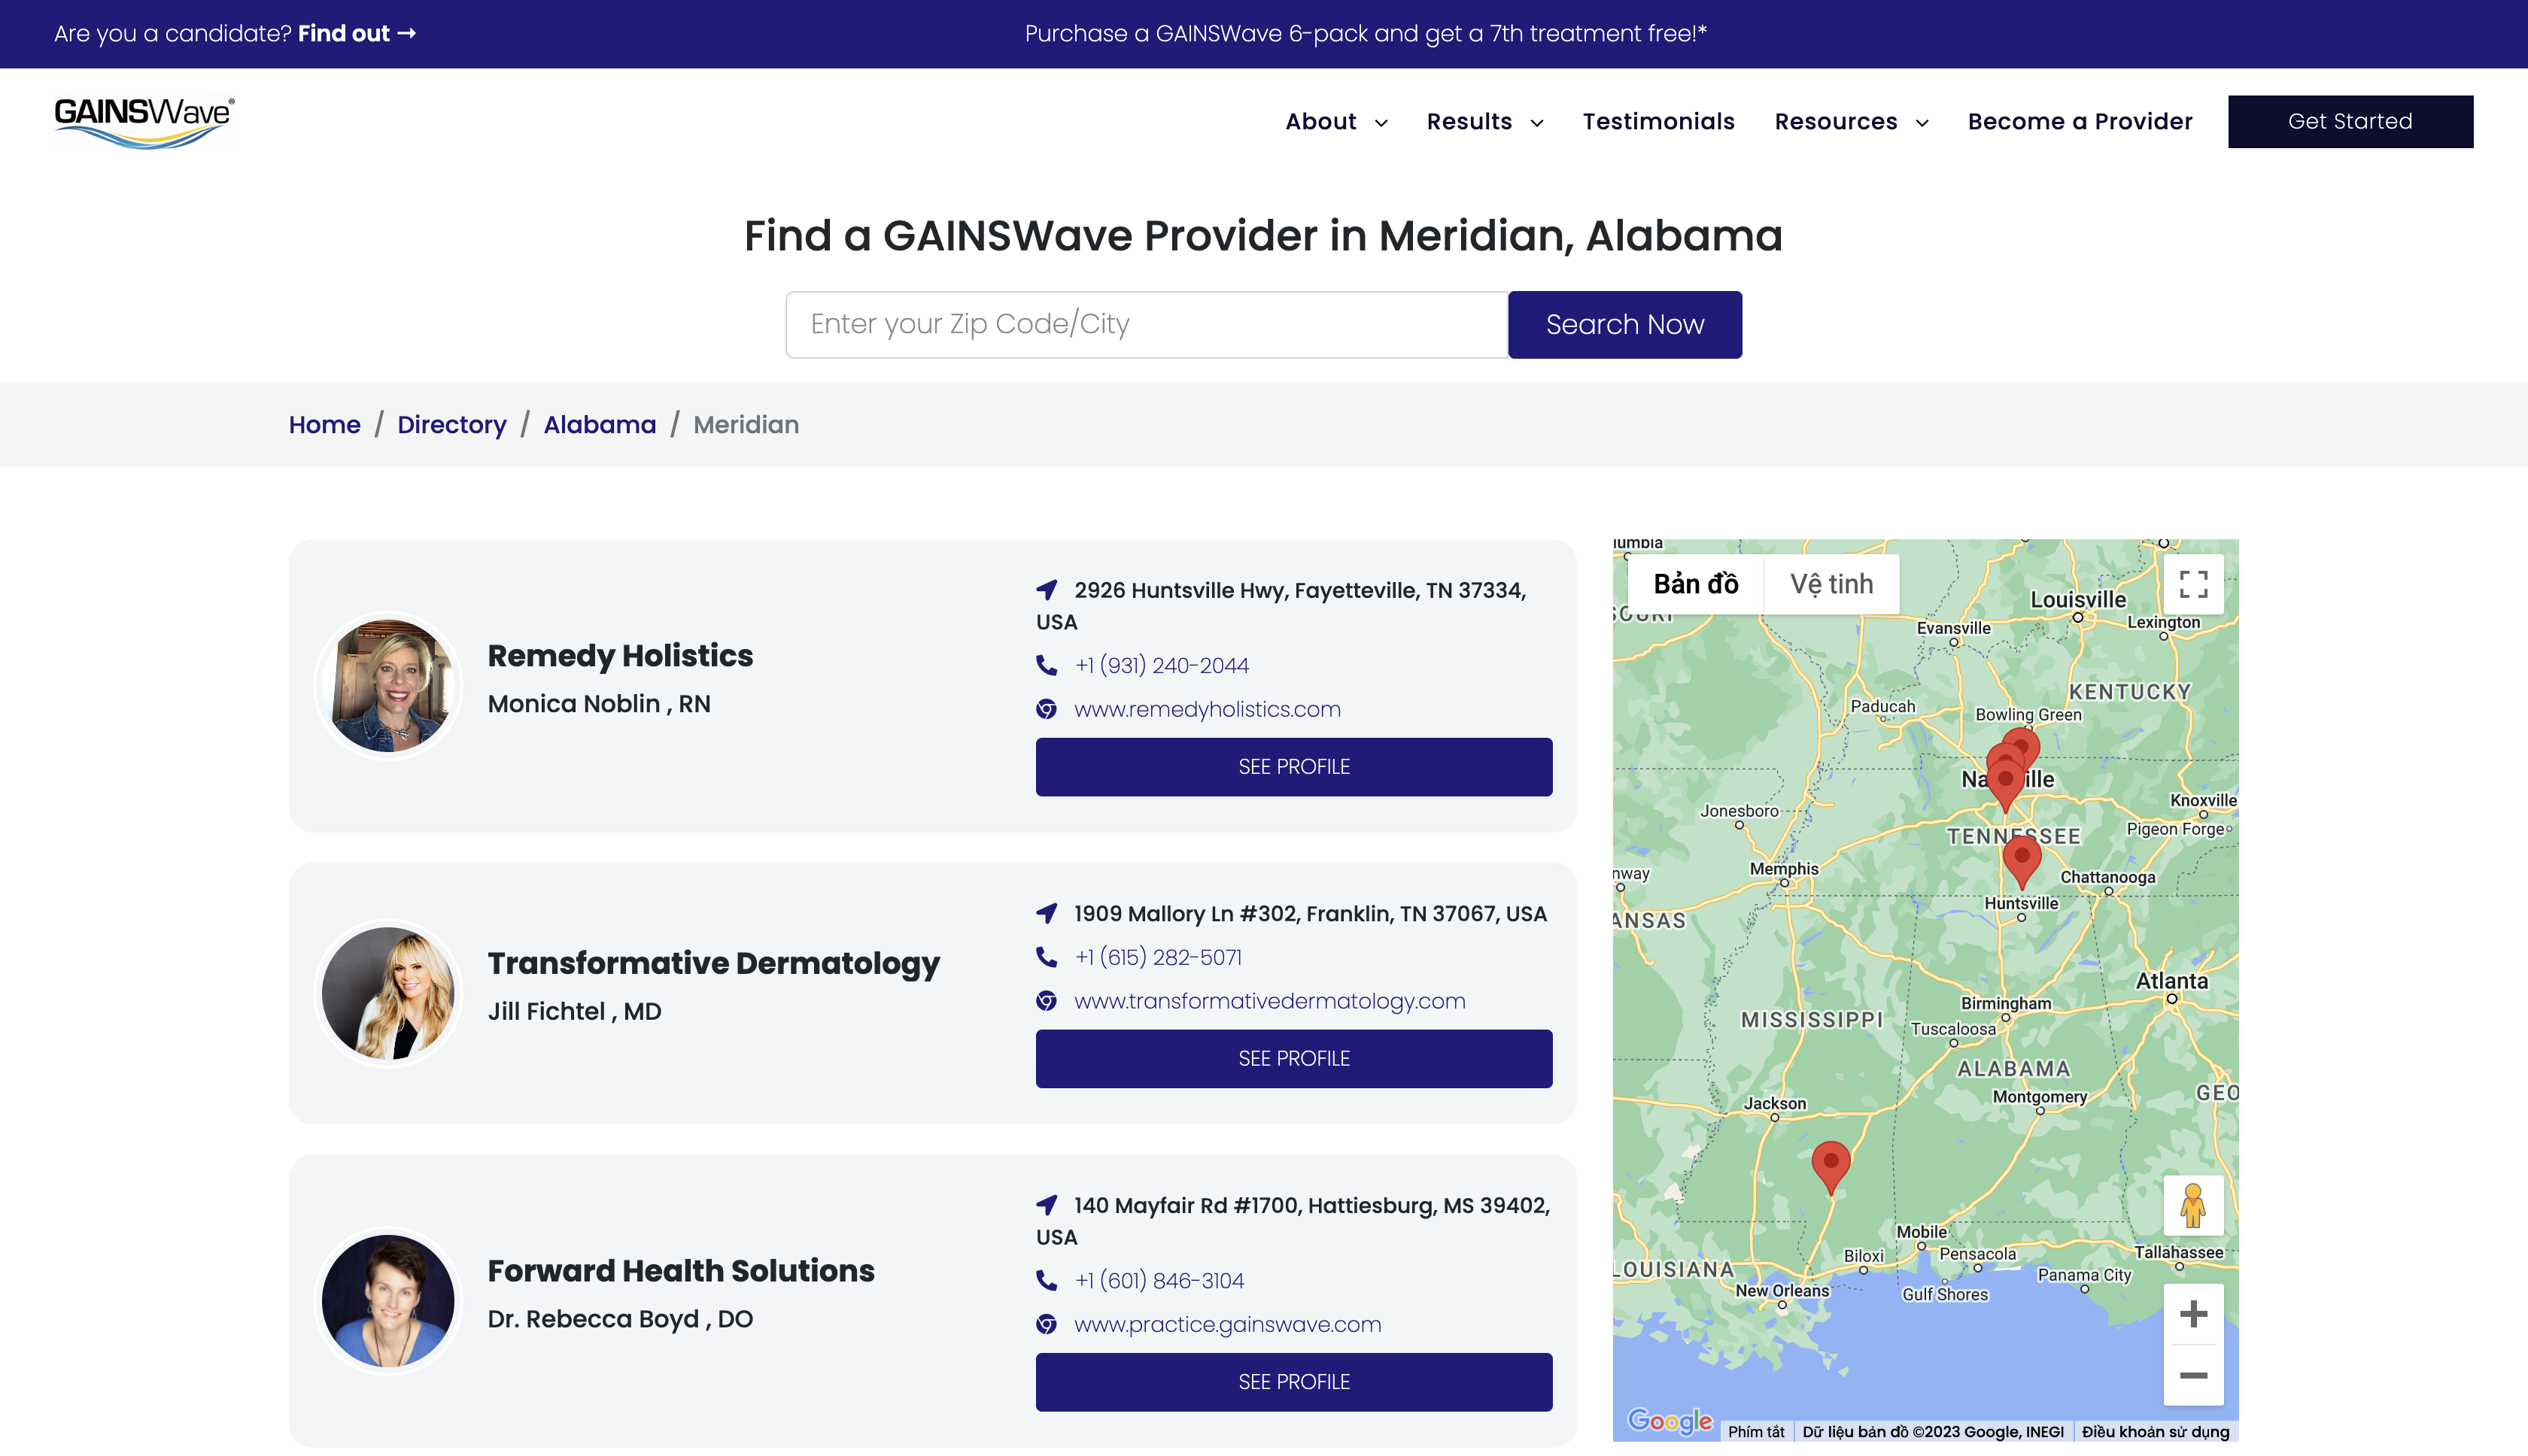Click the map marker near Huntsville
Screen dimensions: 2528x1456
[2022, 859]
